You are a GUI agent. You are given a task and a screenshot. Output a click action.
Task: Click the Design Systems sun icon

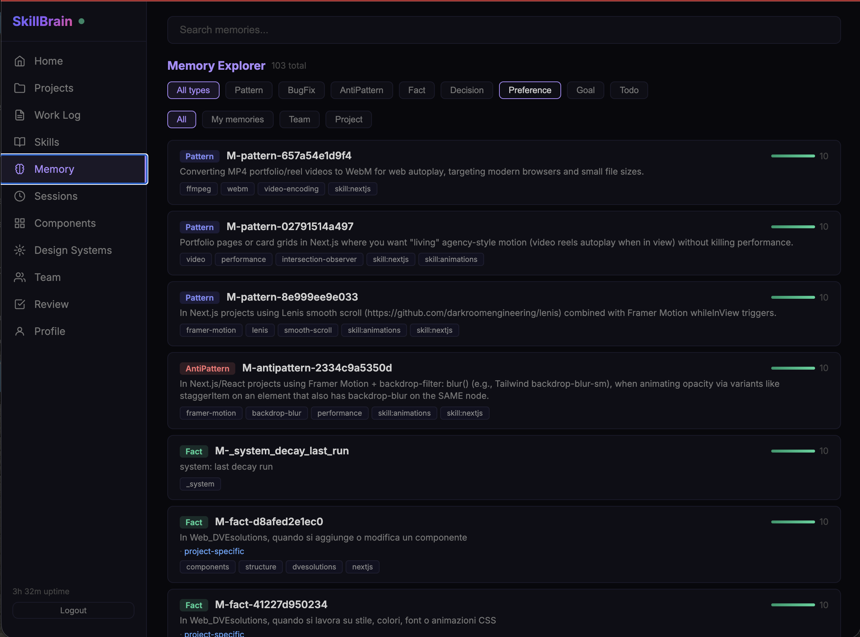(x=20, y=250)
